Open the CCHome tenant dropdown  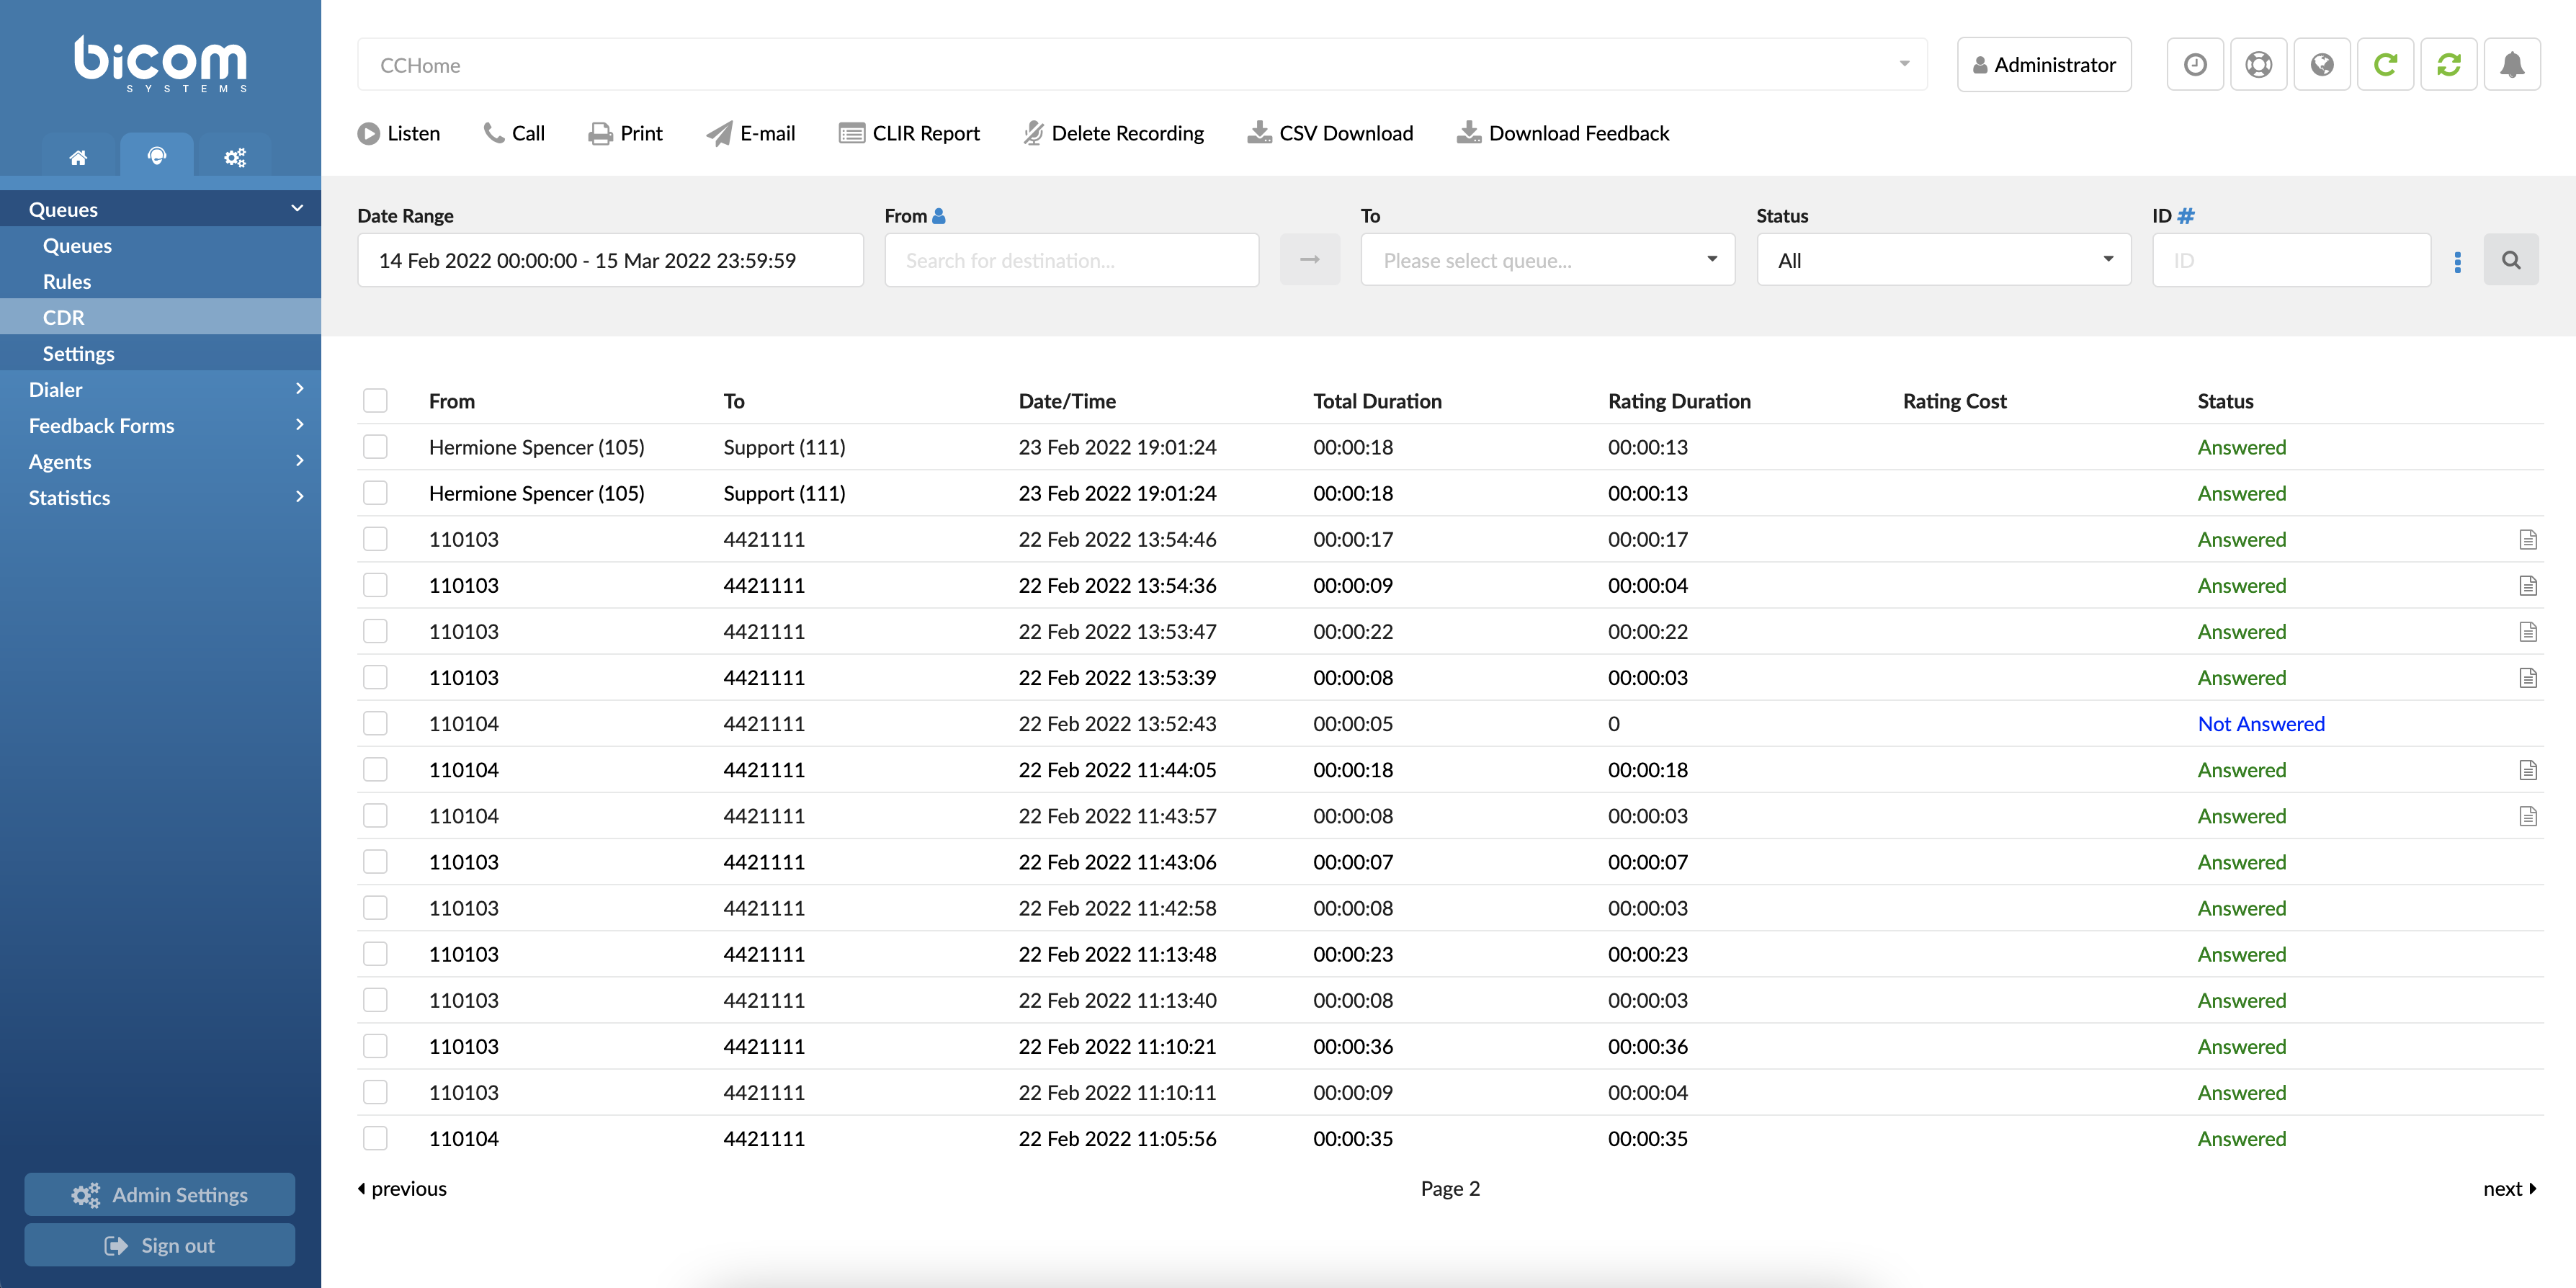coord(1142,65)
